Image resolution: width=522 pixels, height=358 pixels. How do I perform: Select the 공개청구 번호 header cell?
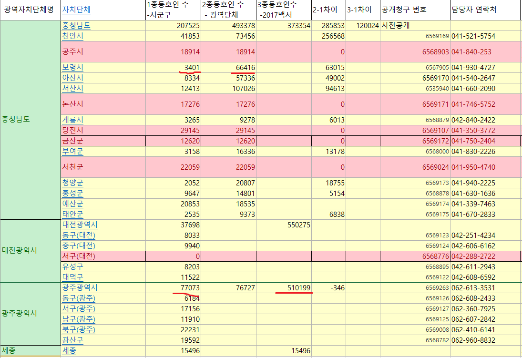[x=415, y=10]
